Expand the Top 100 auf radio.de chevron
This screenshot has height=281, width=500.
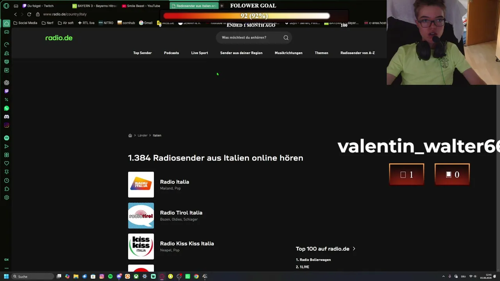coord(354,249)
